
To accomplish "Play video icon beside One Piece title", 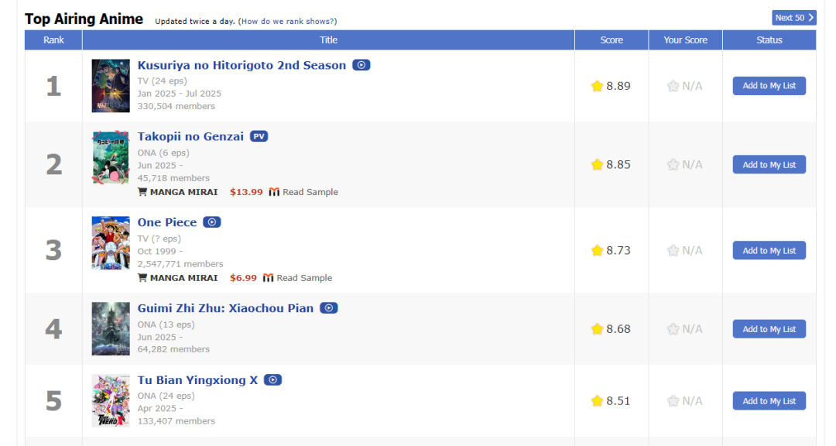I will tap(211, 222).
